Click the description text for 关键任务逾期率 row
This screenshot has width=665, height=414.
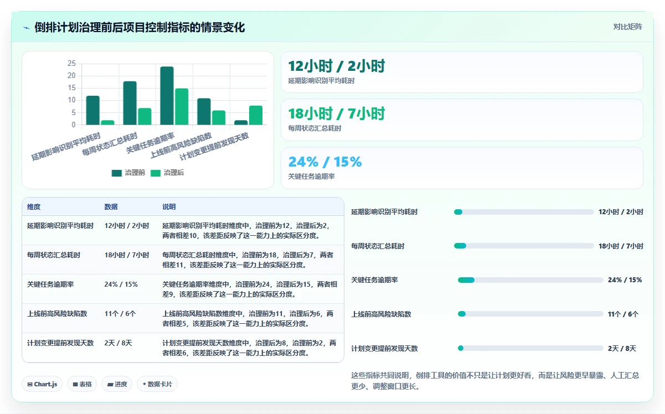pos(250,289)
